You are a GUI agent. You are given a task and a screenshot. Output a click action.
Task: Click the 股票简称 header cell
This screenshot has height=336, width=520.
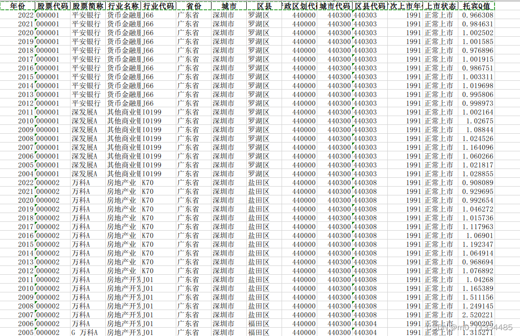[88, 6]
